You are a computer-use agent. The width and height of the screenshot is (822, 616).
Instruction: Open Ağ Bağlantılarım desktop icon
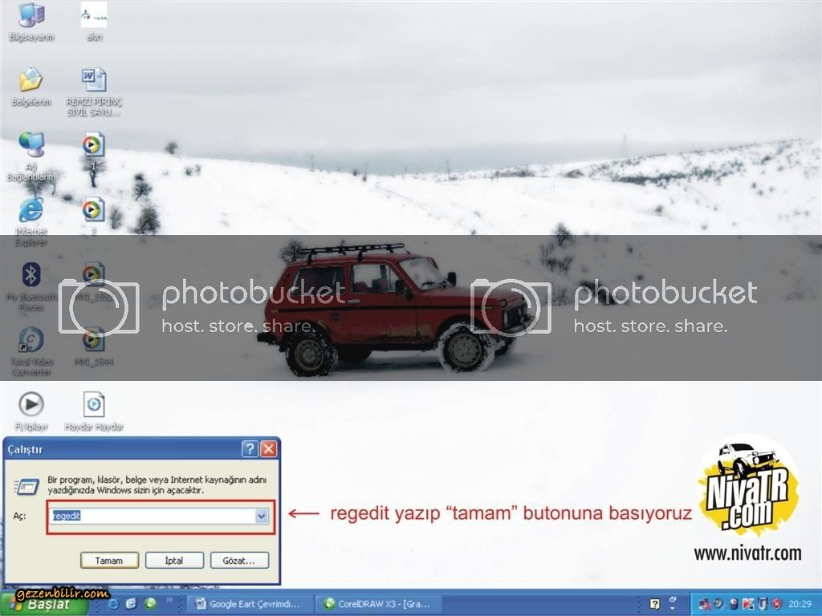pos(31,145)
